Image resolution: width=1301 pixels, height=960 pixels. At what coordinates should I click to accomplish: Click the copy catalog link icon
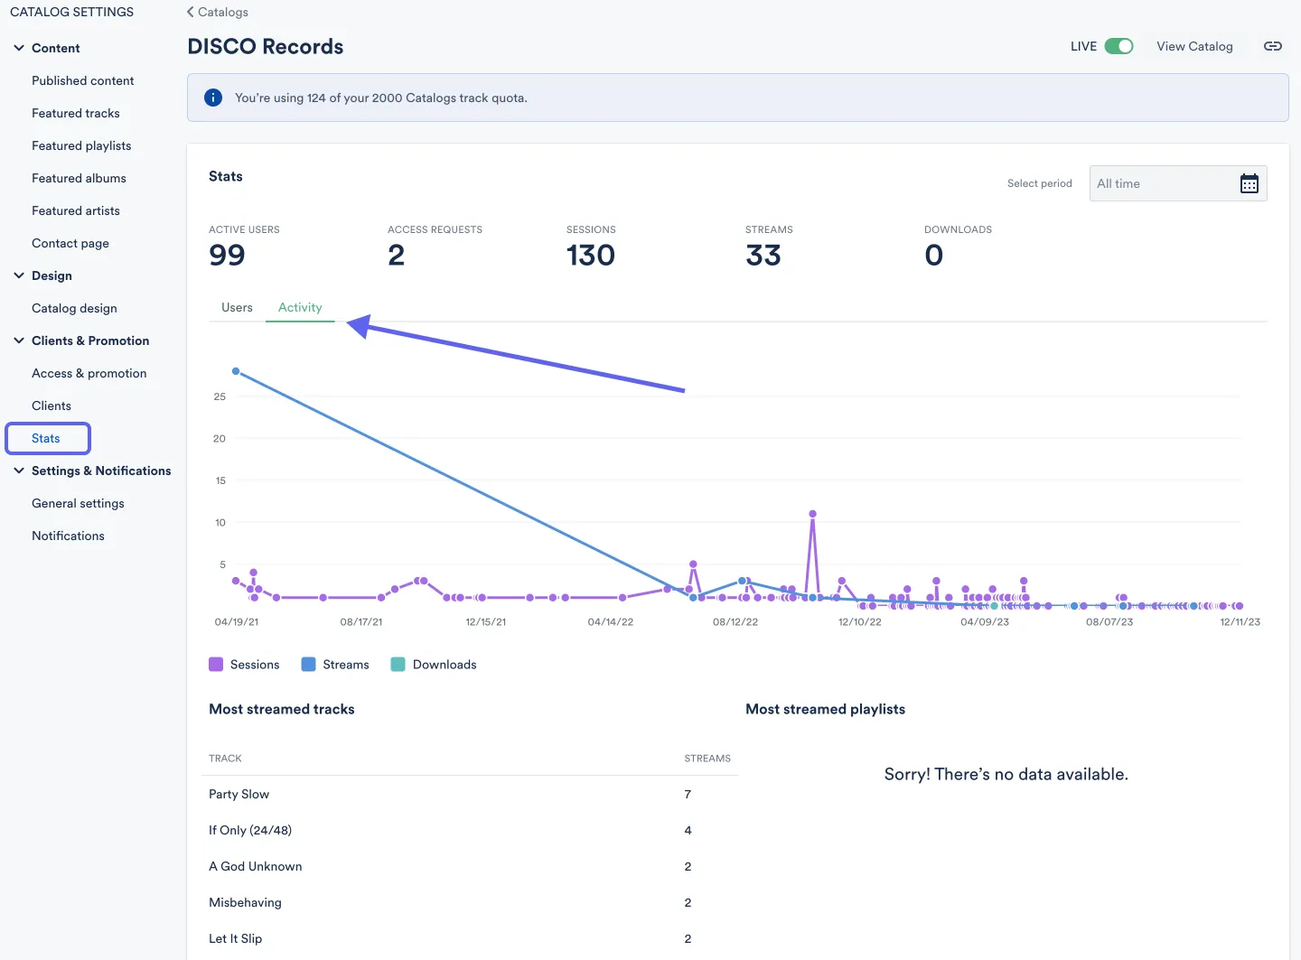[x=1272, y=46]
